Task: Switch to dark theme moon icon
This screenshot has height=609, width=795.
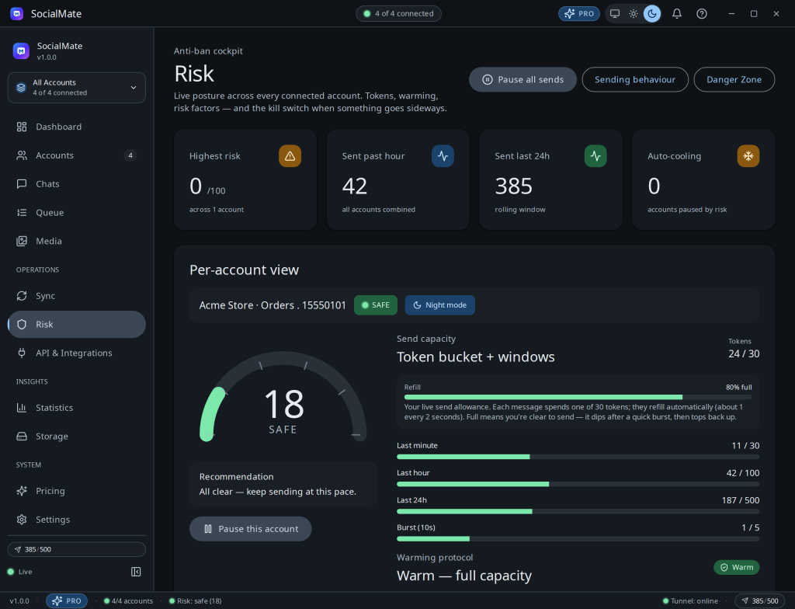Action: 652,14
